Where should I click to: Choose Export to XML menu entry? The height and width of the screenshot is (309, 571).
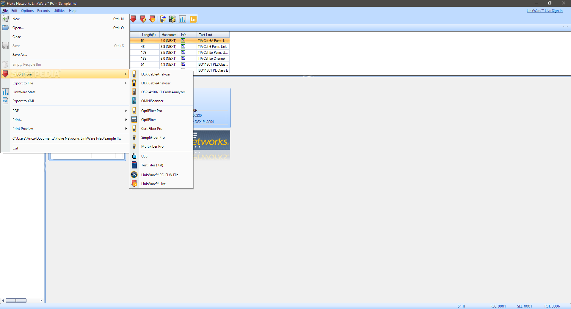click(65, 101)
